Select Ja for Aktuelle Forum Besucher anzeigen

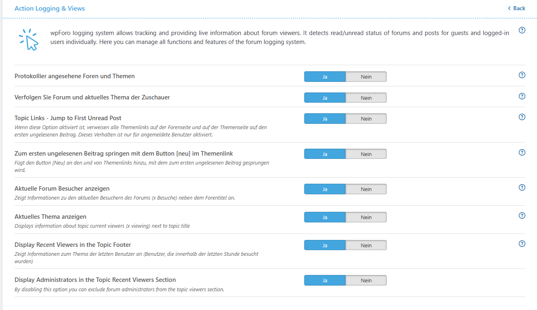(x=325, y=189)
